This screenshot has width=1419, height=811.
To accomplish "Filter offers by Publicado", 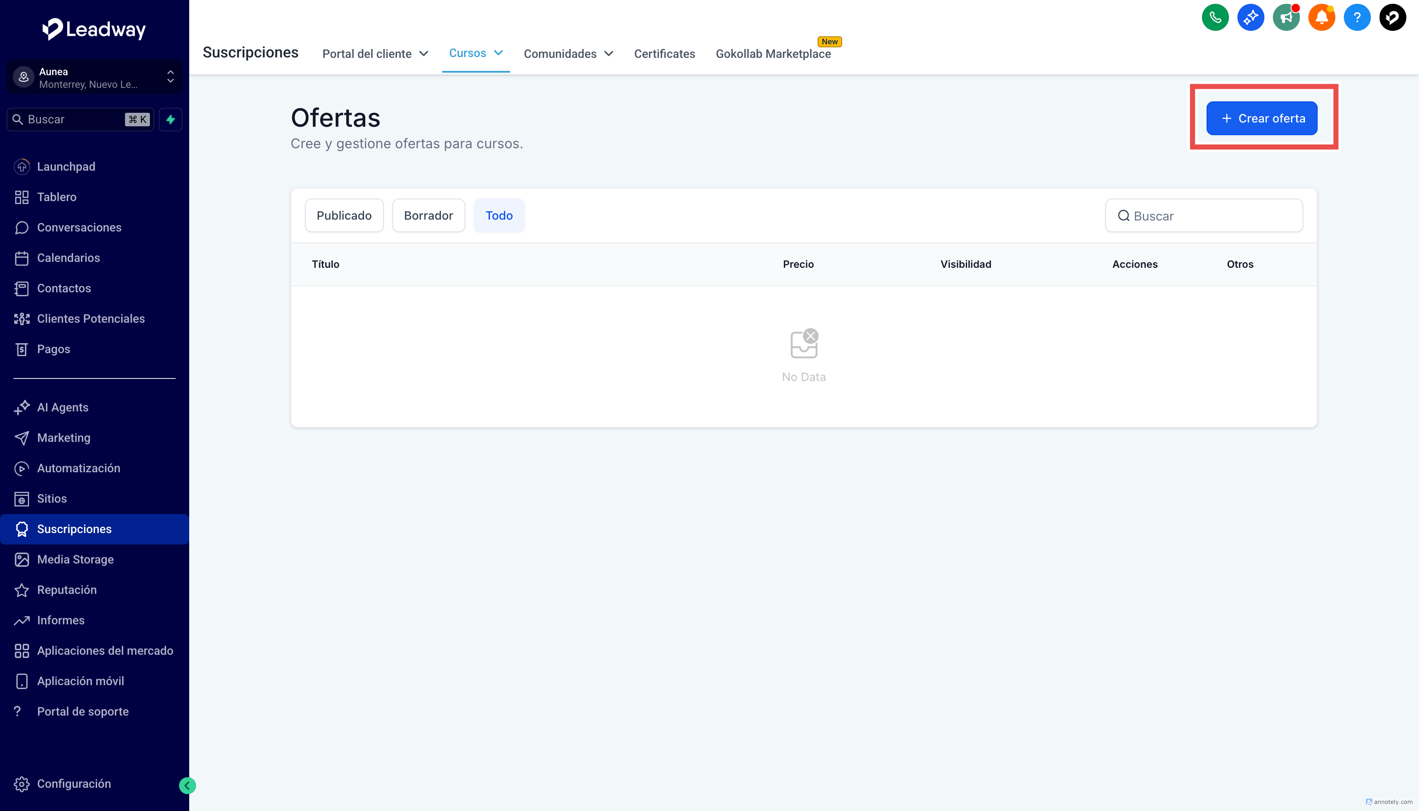I will pos(344,215).
